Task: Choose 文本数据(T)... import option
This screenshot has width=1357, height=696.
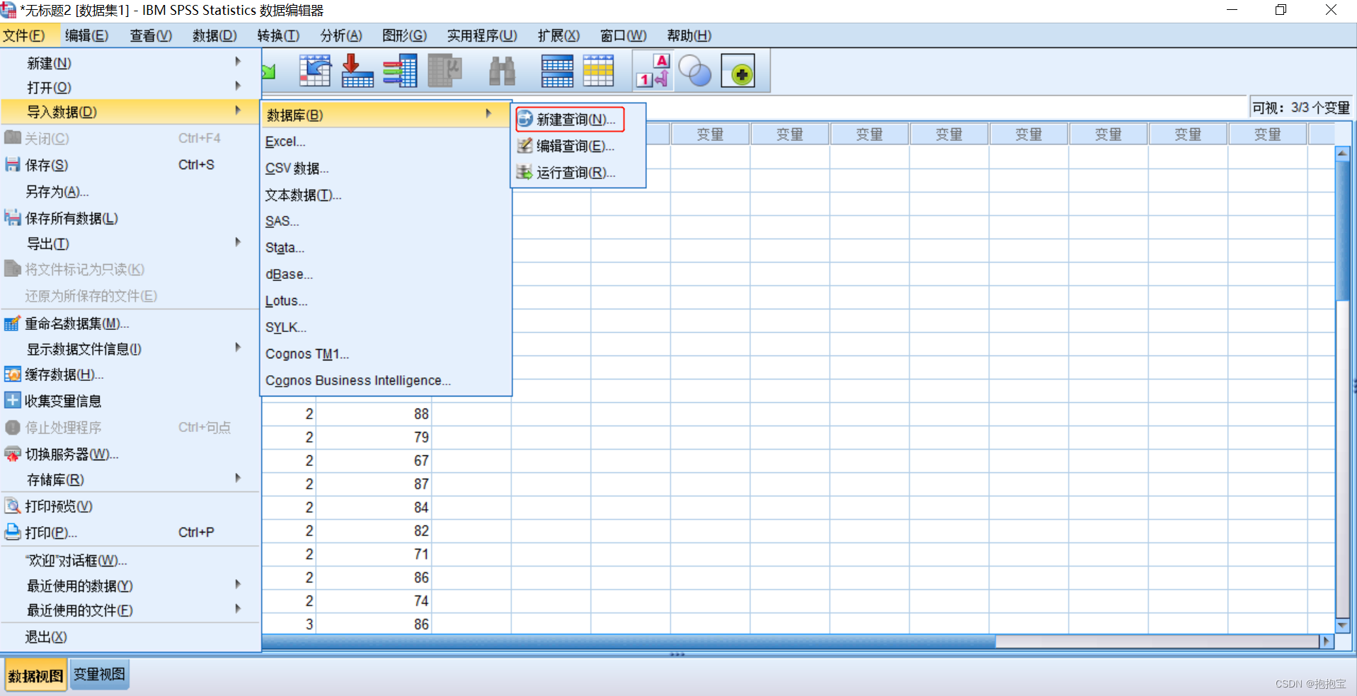Action: [x=386, y=195]
